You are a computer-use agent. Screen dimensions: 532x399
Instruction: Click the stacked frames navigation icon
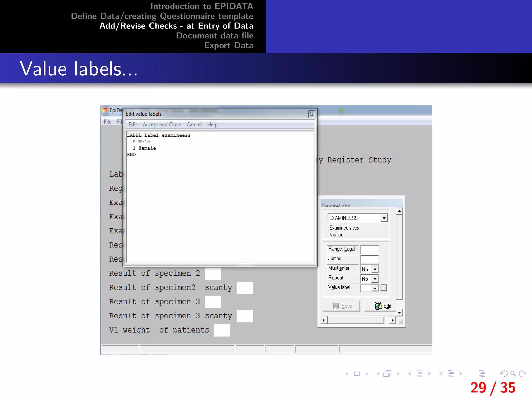click(x=388, y=374)
